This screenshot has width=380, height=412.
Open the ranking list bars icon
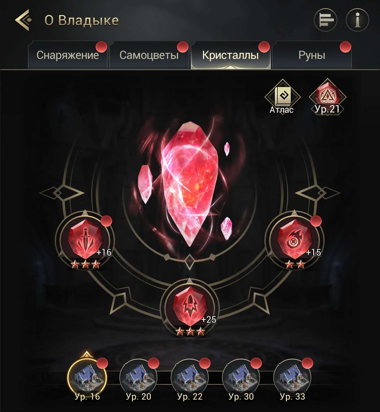[325, 20]
